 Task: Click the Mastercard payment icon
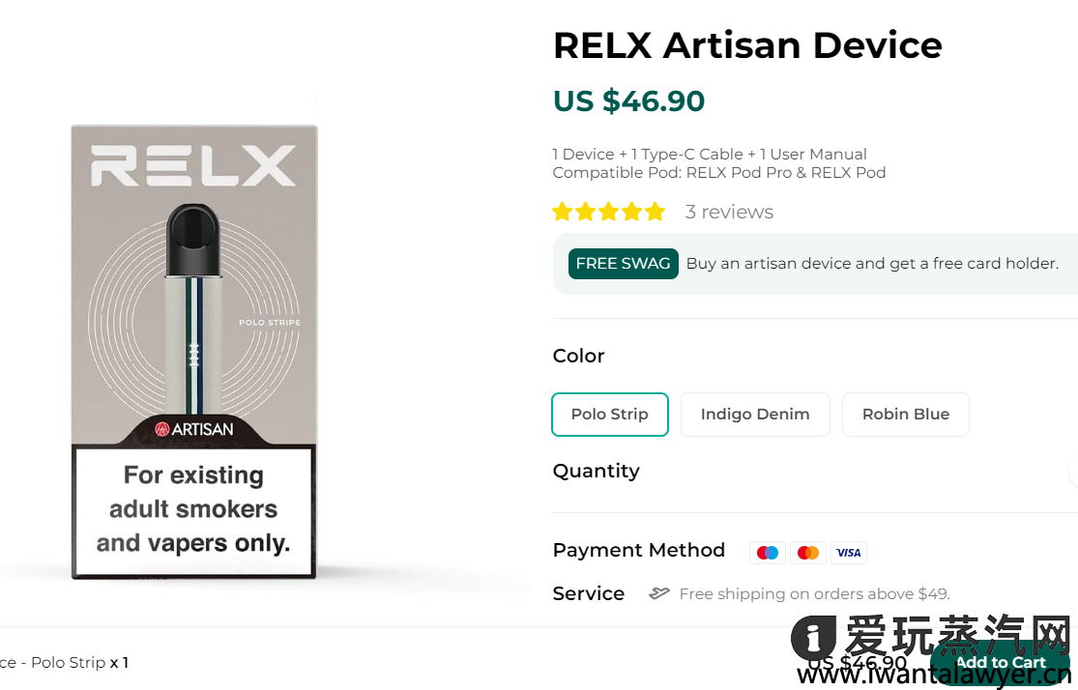(x=808, y=553)
